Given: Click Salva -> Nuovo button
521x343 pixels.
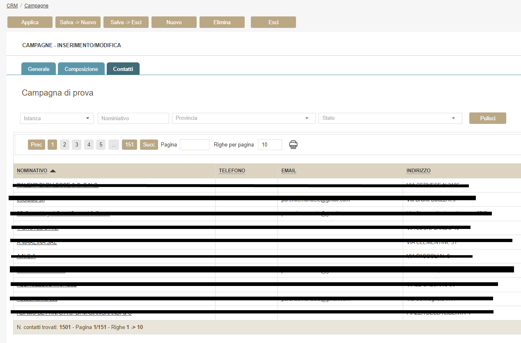Looking at the screenshot, I should [x=78, y=22].
